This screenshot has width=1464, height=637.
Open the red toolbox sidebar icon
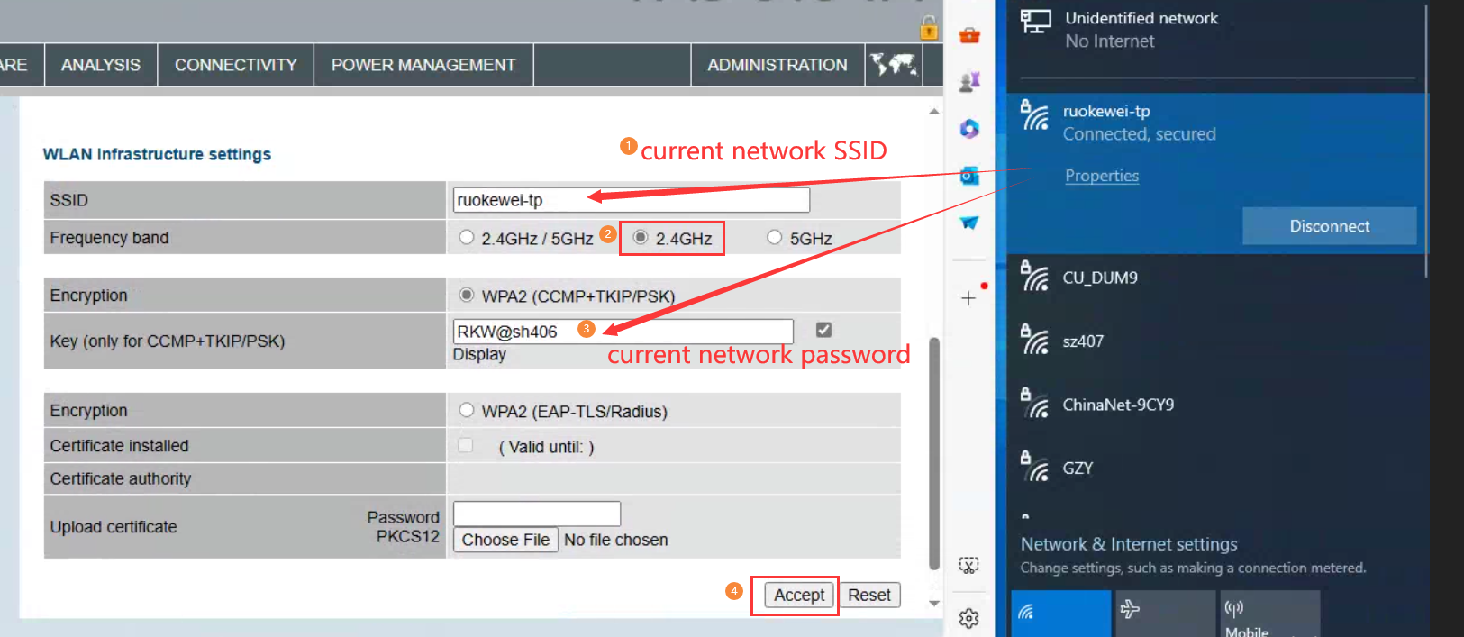[969, 35]
